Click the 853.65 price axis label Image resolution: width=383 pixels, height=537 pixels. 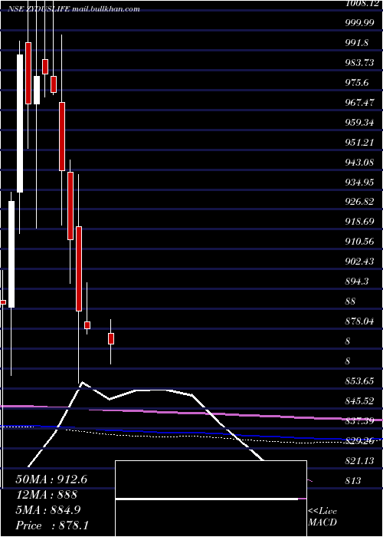[360, 381]
